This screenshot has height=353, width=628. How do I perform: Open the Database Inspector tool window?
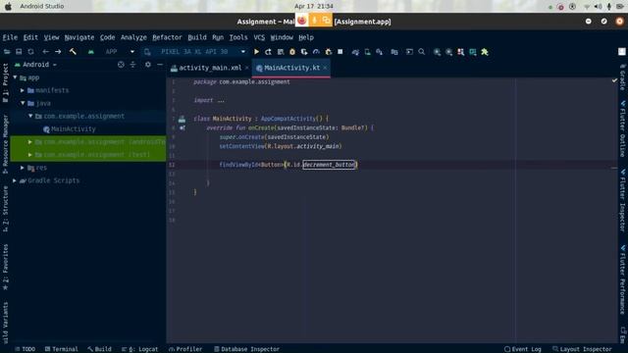[246, 349]
